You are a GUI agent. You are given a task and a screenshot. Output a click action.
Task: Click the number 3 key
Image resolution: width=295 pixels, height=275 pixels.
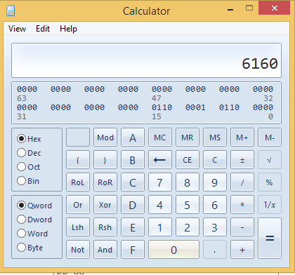click(x=215, y=227)
